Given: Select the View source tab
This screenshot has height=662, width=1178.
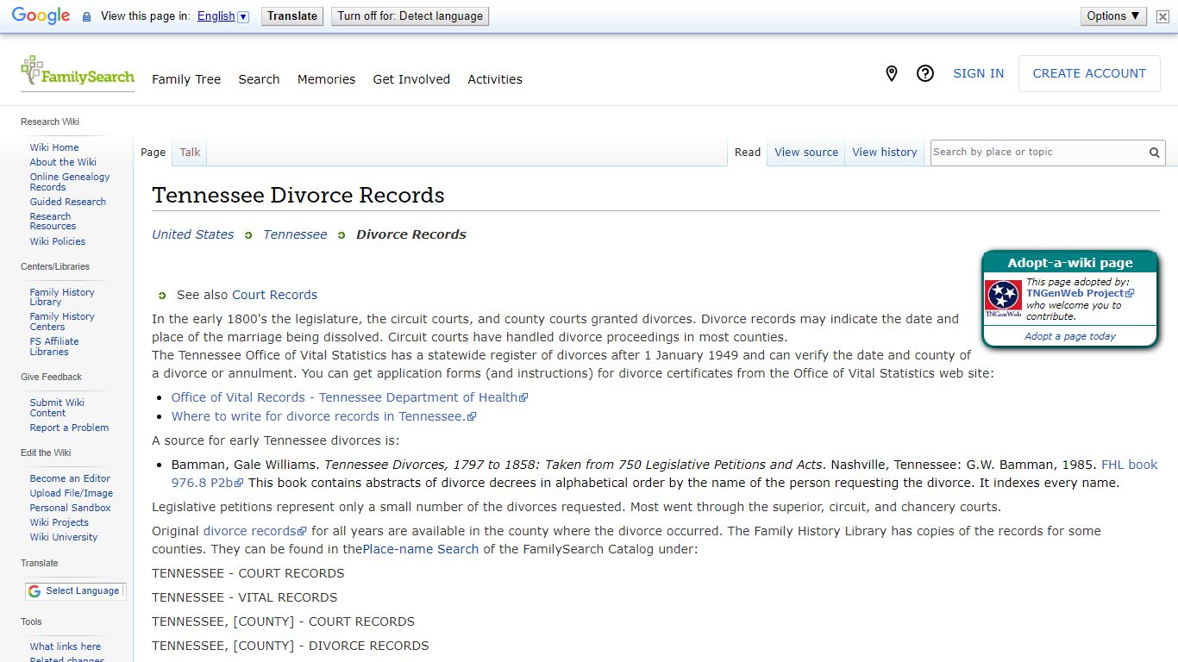Looking at the screenshot, I should click(x=806, y=153).
